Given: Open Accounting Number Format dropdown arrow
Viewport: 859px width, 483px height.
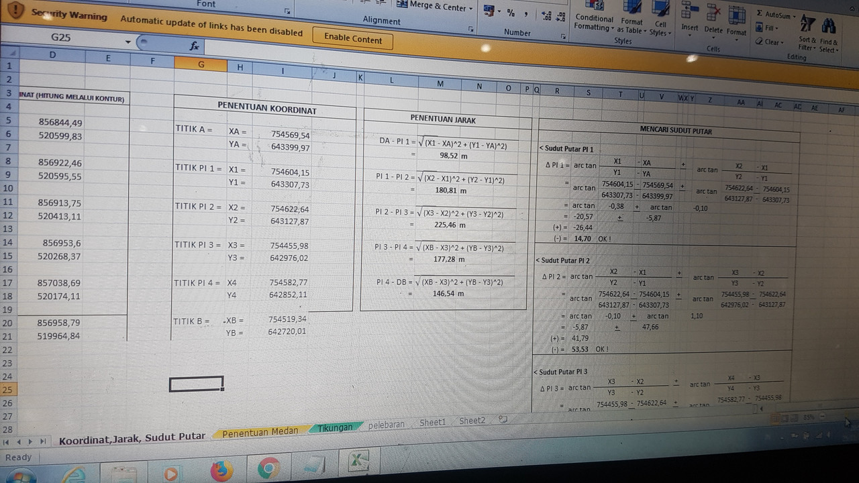Looking at the screenshot, I should (498, 12).
